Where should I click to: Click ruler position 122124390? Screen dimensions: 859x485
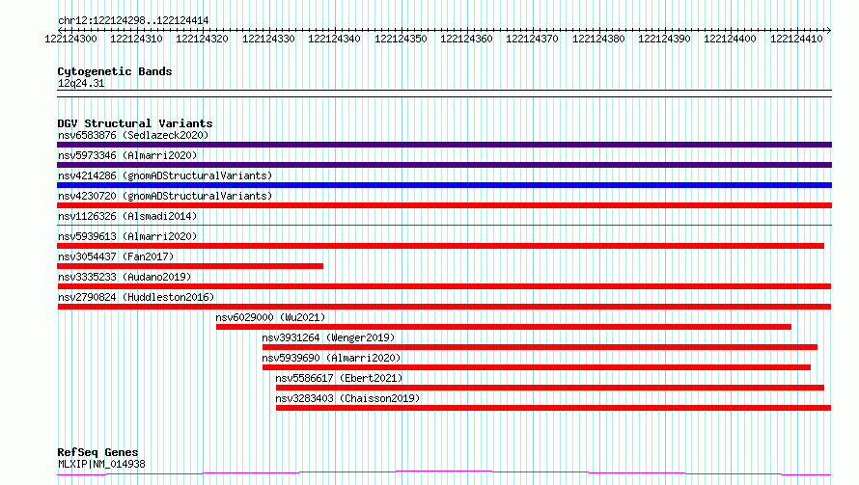click(664, 39)
